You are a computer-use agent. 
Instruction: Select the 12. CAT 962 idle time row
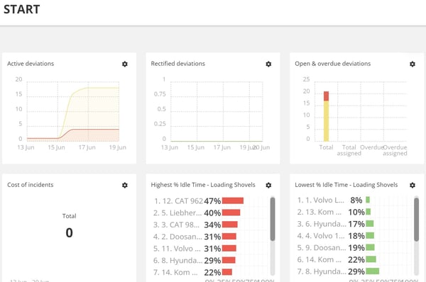click(x=198, y=201)
